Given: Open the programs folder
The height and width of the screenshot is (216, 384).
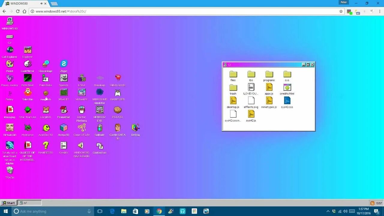Looking at the screenshot, I should (x=269, y=74).
